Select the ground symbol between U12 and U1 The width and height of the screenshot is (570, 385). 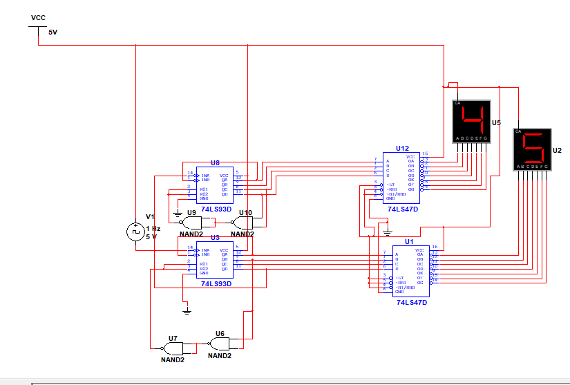tap(388, 232)
